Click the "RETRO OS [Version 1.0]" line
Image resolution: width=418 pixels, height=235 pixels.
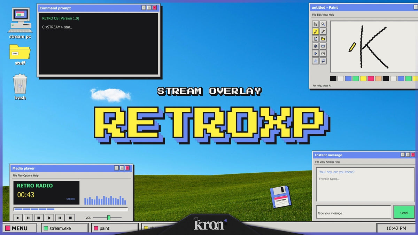click(61, 18)
